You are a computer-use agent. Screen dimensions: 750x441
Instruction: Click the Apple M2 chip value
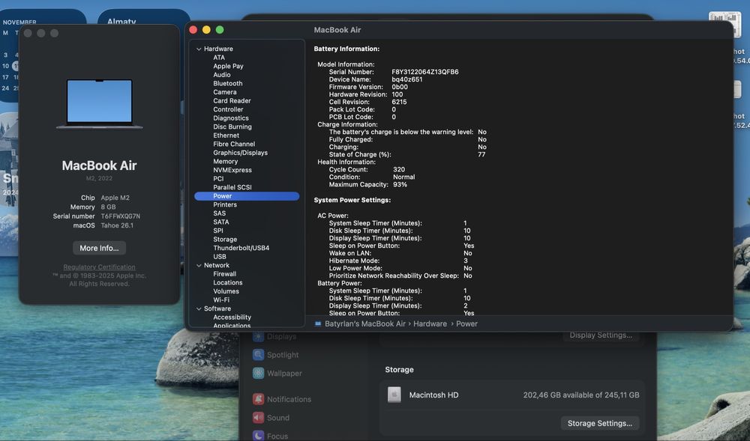115,198
